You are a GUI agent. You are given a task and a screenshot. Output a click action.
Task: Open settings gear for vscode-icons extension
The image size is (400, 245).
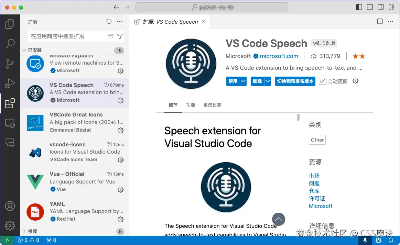coord(121,160)
